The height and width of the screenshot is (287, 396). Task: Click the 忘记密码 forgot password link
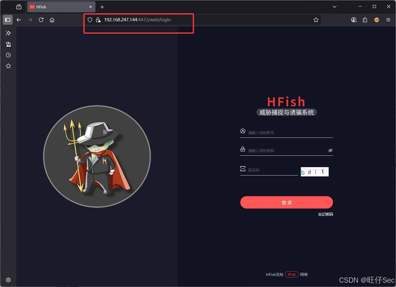coord(326,214)
